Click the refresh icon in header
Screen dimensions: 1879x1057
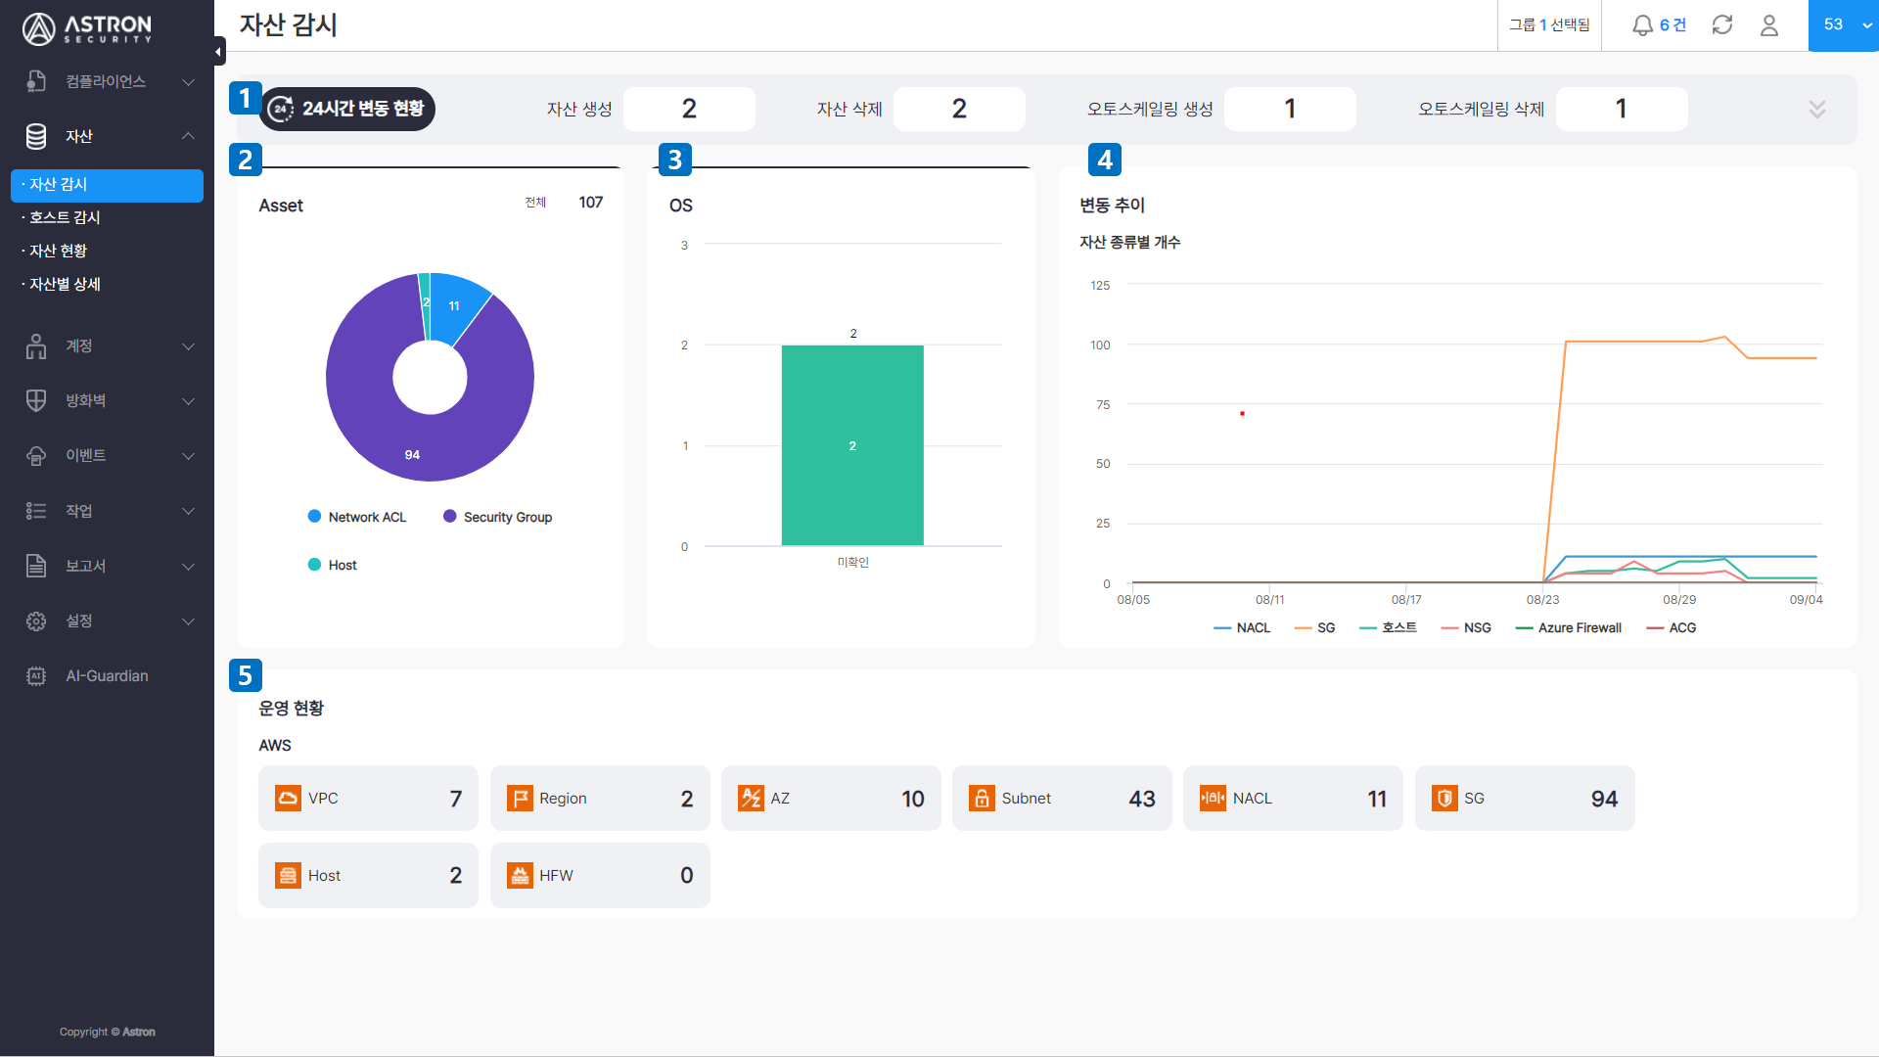pos(1722,25)
